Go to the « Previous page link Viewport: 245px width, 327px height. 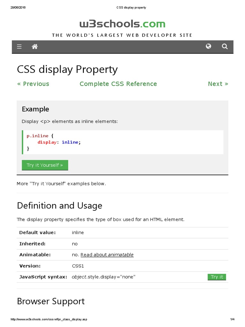[x=33, y=84]
